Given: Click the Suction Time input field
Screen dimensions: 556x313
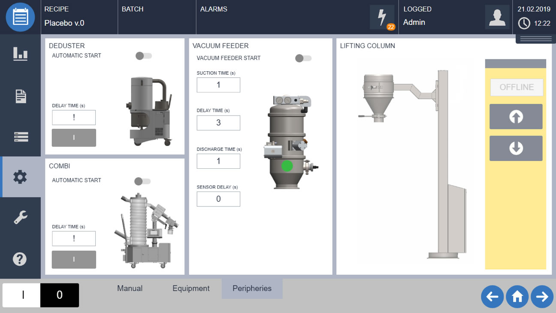Looking at the screenshot, I should 218,85.
